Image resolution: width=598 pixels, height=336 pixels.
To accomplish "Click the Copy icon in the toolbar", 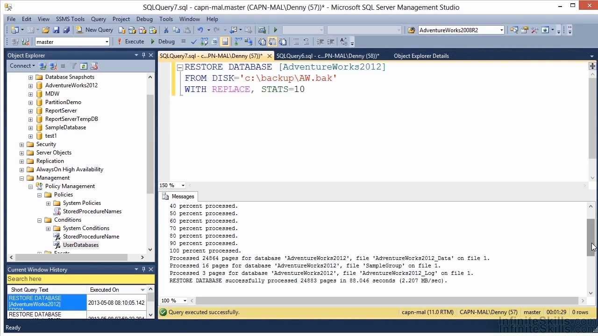I will point(176,30).
